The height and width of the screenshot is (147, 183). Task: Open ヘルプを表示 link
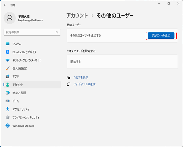point(81,77)
